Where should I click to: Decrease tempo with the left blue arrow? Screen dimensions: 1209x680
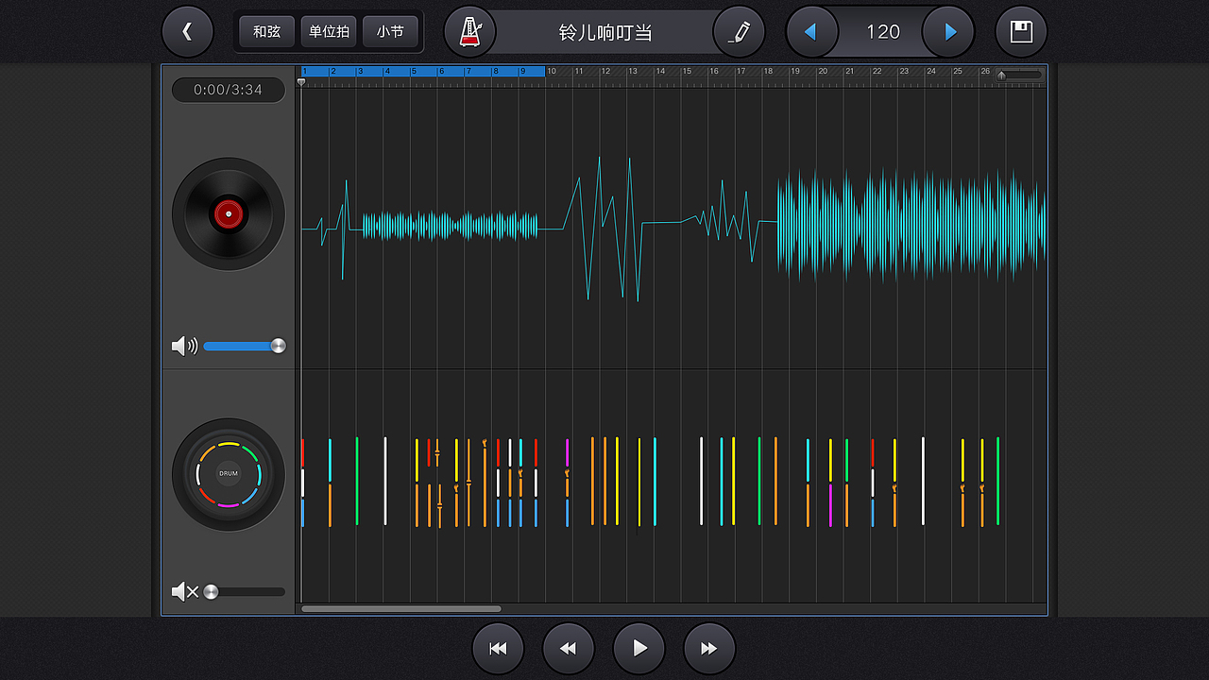click(x=810, y=32)
